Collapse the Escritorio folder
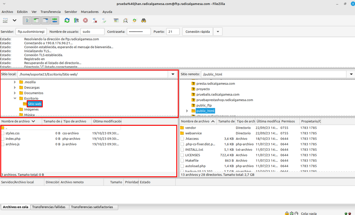 pos(15,98)
